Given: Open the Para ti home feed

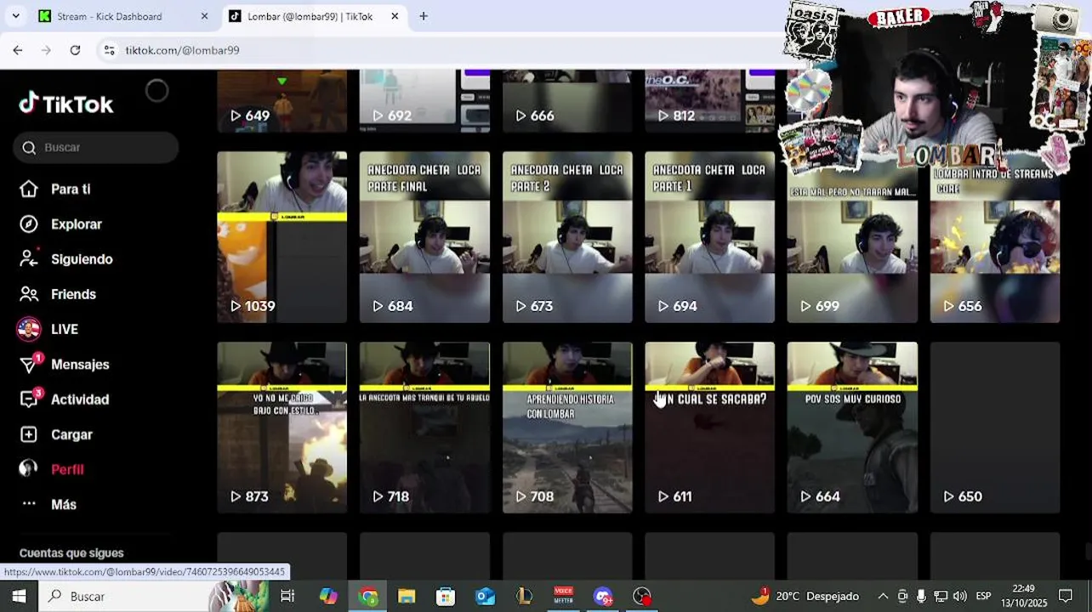Looking at the screenshot, I should tap(71, 190).
